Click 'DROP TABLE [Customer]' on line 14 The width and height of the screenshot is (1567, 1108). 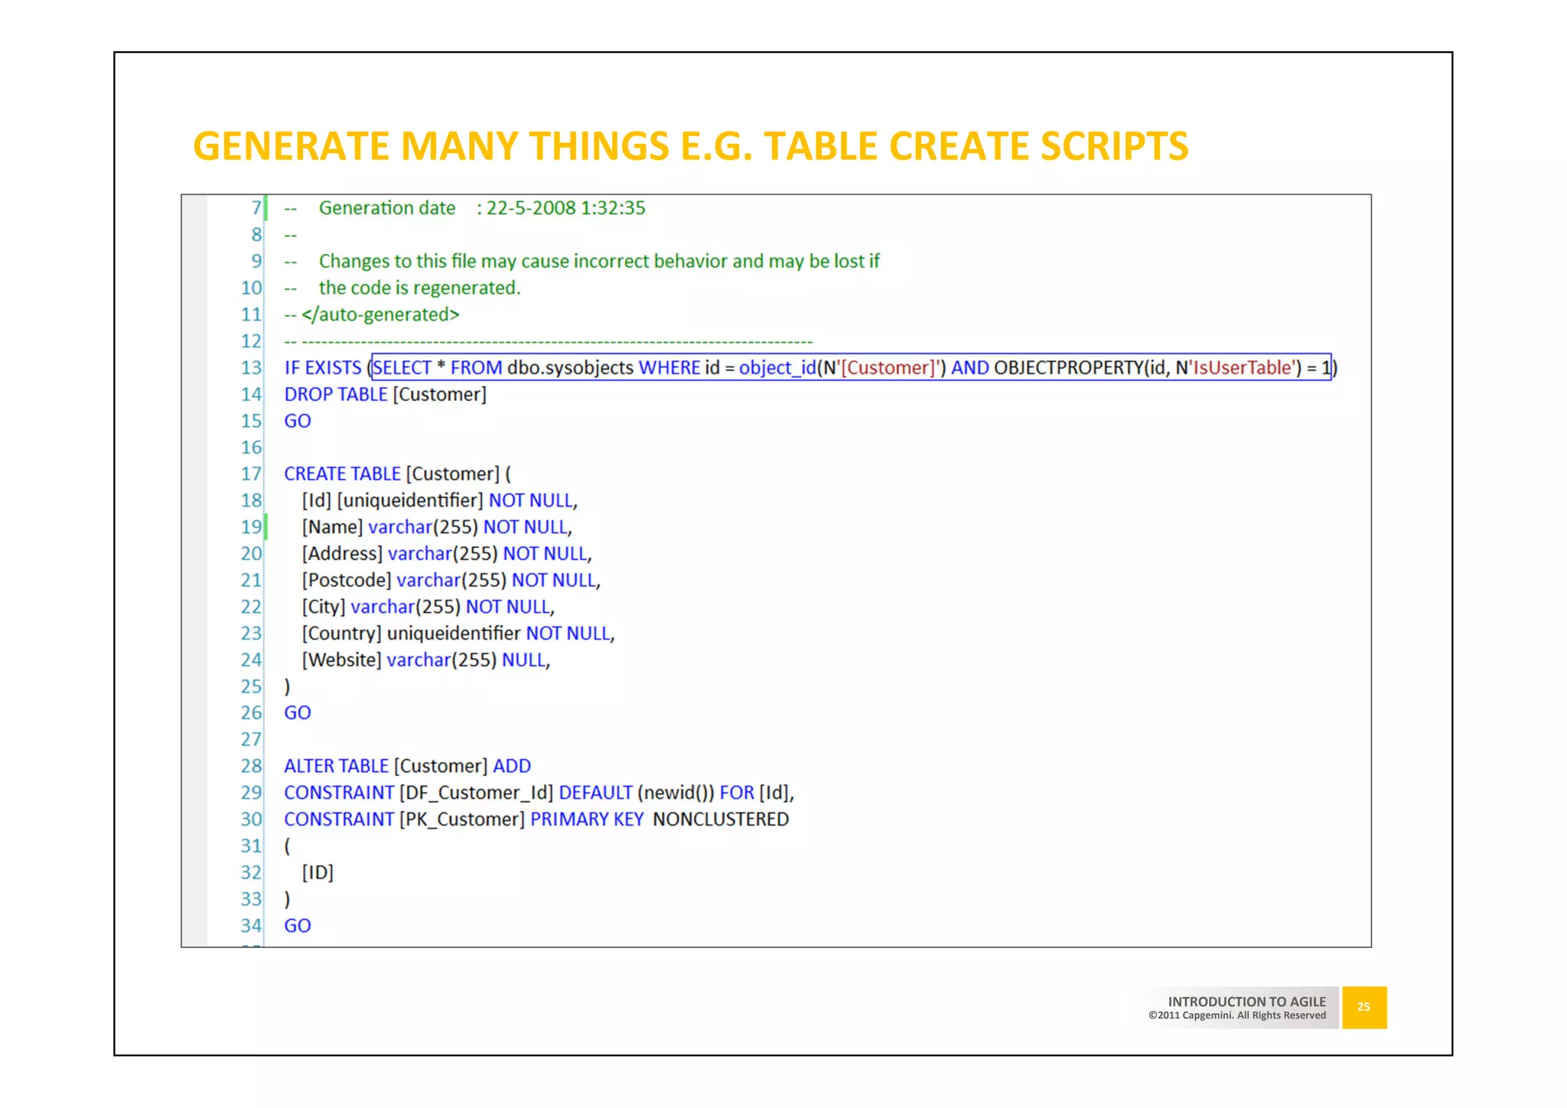tap(386, 395)
